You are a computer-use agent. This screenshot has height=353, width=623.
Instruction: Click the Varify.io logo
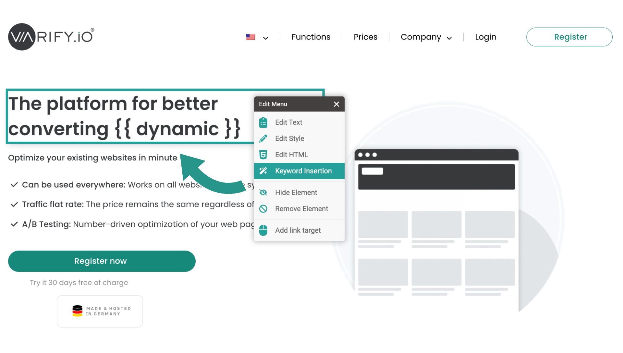point(51,37)
